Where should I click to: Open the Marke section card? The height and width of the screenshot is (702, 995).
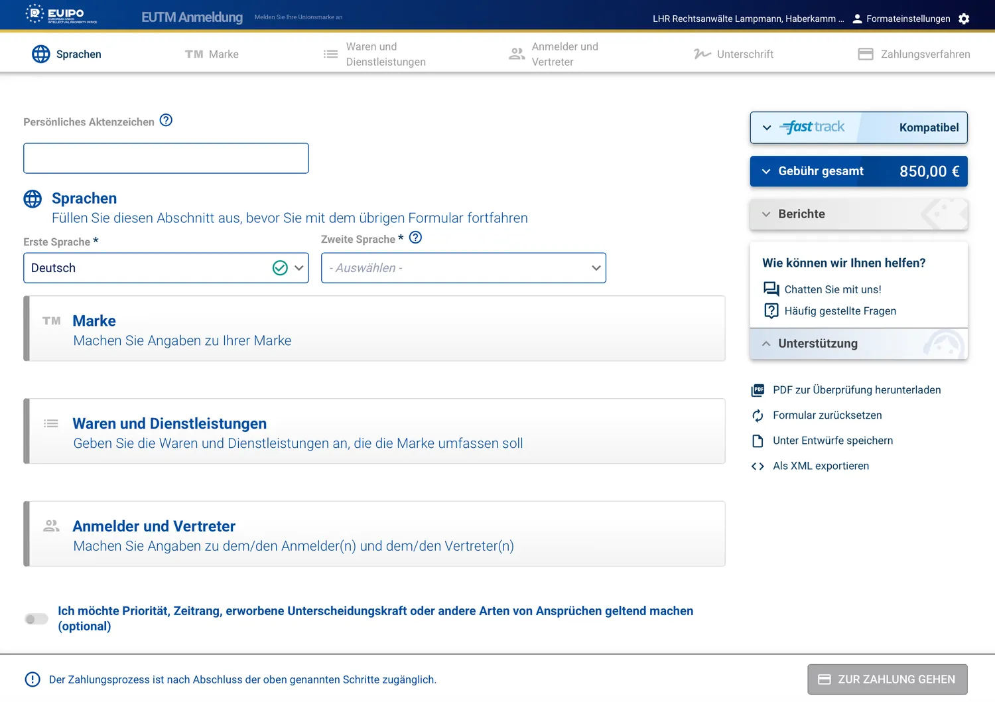(x=374, y=328)
